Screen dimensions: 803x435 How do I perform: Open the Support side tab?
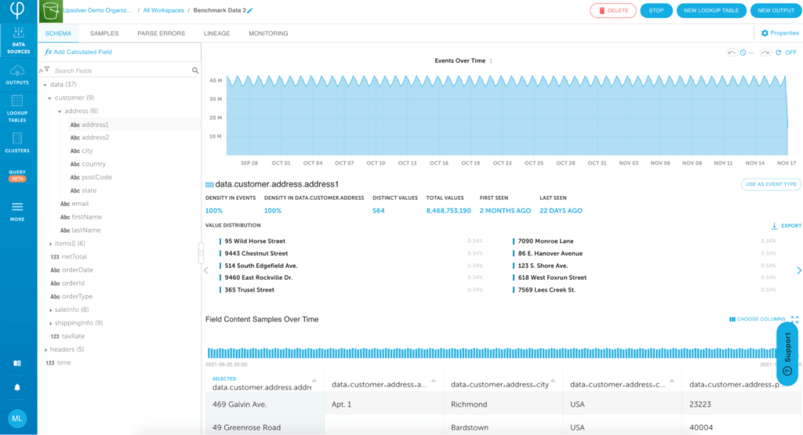787,353
